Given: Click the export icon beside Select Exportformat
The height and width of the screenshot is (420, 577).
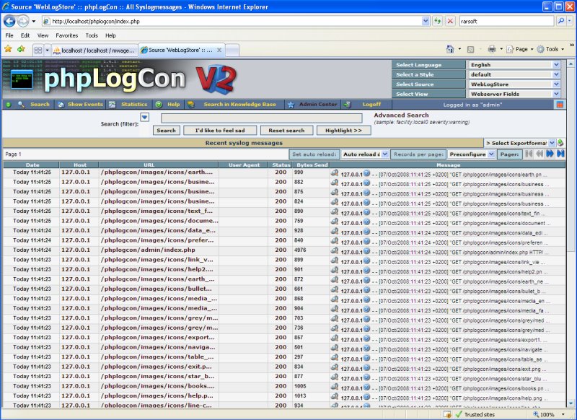Looking at the screenshot, I should (x=560, y=143).
